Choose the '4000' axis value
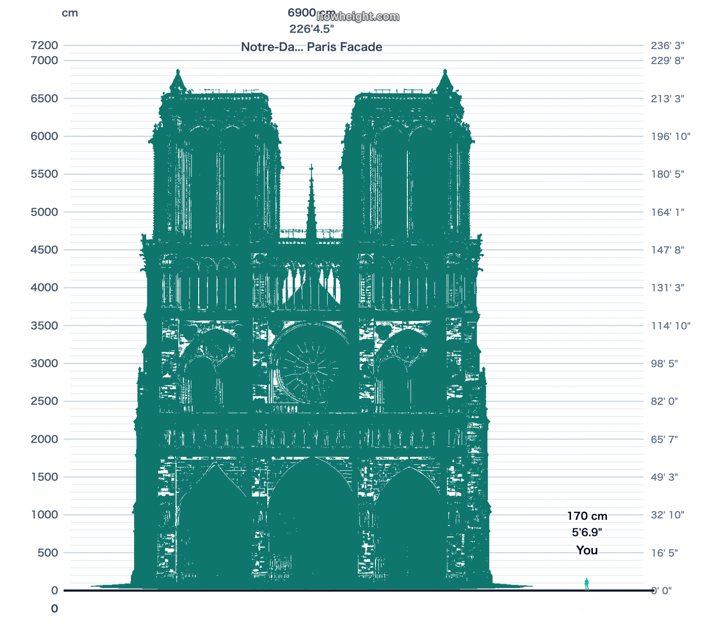The image size is (716, 636). point(45,288)
